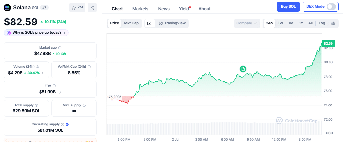This screenshot has width=343, height=142.
Task: Toggle DEX Mode switch
Action: click(331, 7)
